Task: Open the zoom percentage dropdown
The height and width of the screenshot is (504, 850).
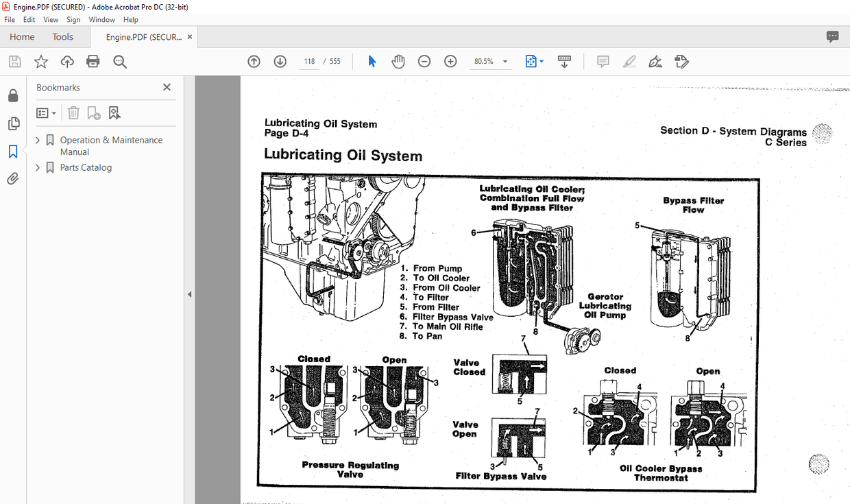Action: point(504,61)
